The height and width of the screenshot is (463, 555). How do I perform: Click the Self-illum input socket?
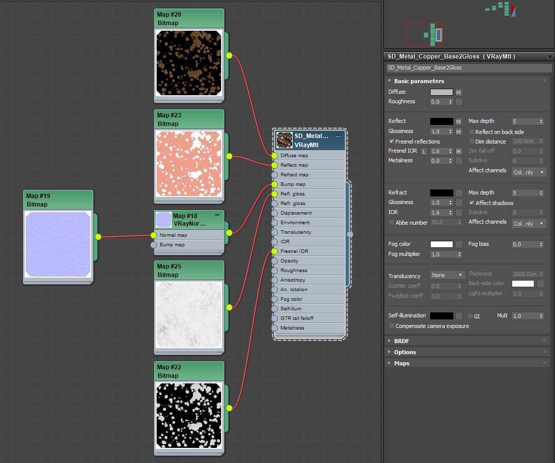274,309
